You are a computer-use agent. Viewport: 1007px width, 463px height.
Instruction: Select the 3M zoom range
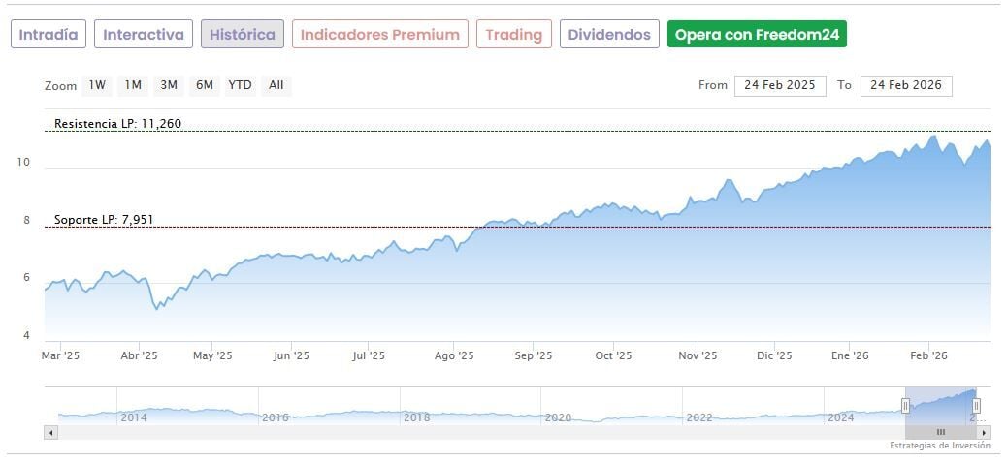click(169, 85)
